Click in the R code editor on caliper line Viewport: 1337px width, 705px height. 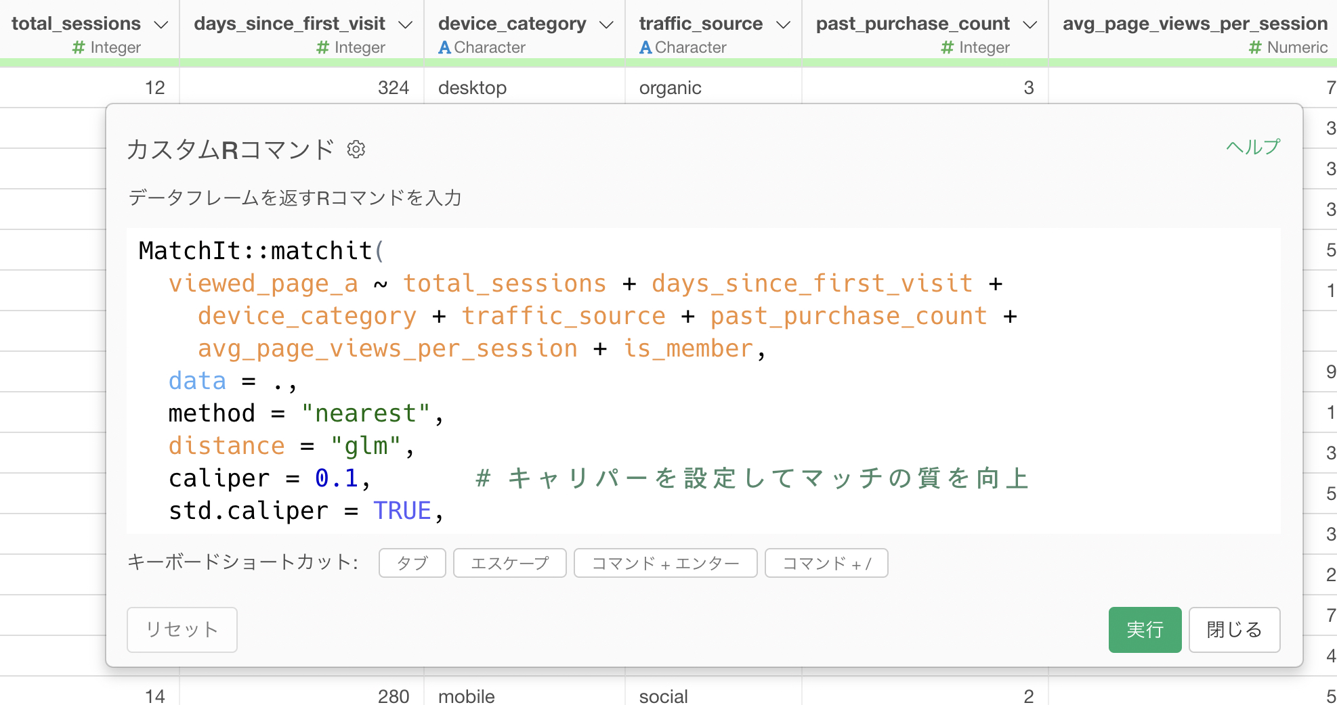click(x=271, y=478)
